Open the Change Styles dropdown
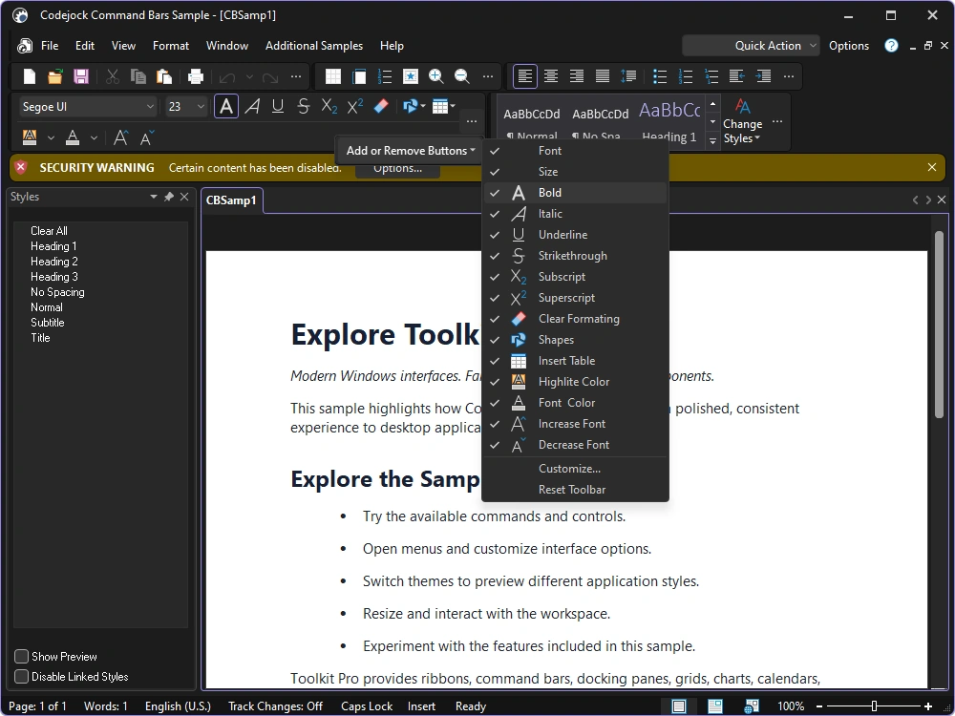Screen dimensions: 955x716 [x=742, y=122]
